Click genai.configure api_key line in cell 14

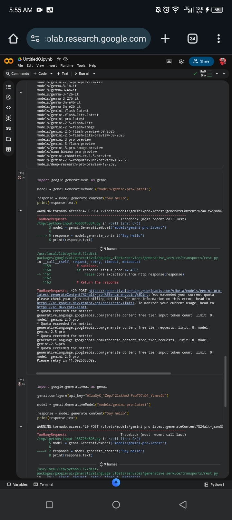click(x=103, y=395)
